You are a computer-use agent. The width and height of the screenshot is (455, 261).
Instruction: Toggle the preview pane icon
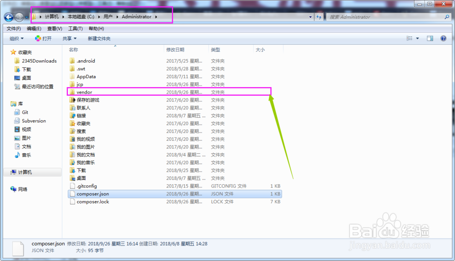[430, 38]
